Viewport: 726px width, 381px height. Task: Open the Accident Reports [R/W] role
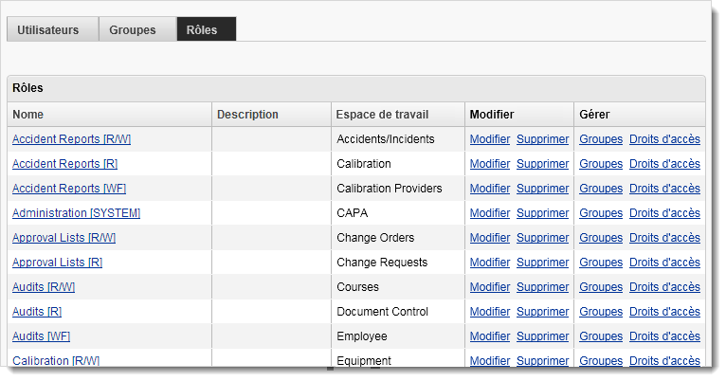(71, 139)
